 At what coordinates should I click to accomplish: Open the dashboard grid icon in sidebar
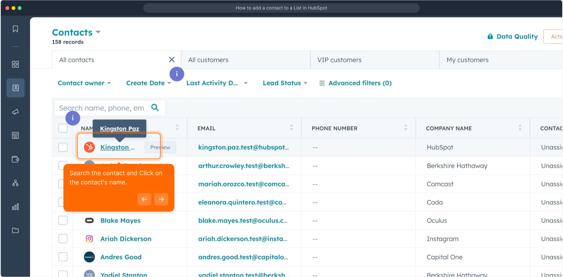point(15,64)
